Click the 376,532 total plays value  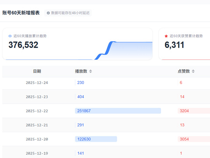tap(23, 45)
